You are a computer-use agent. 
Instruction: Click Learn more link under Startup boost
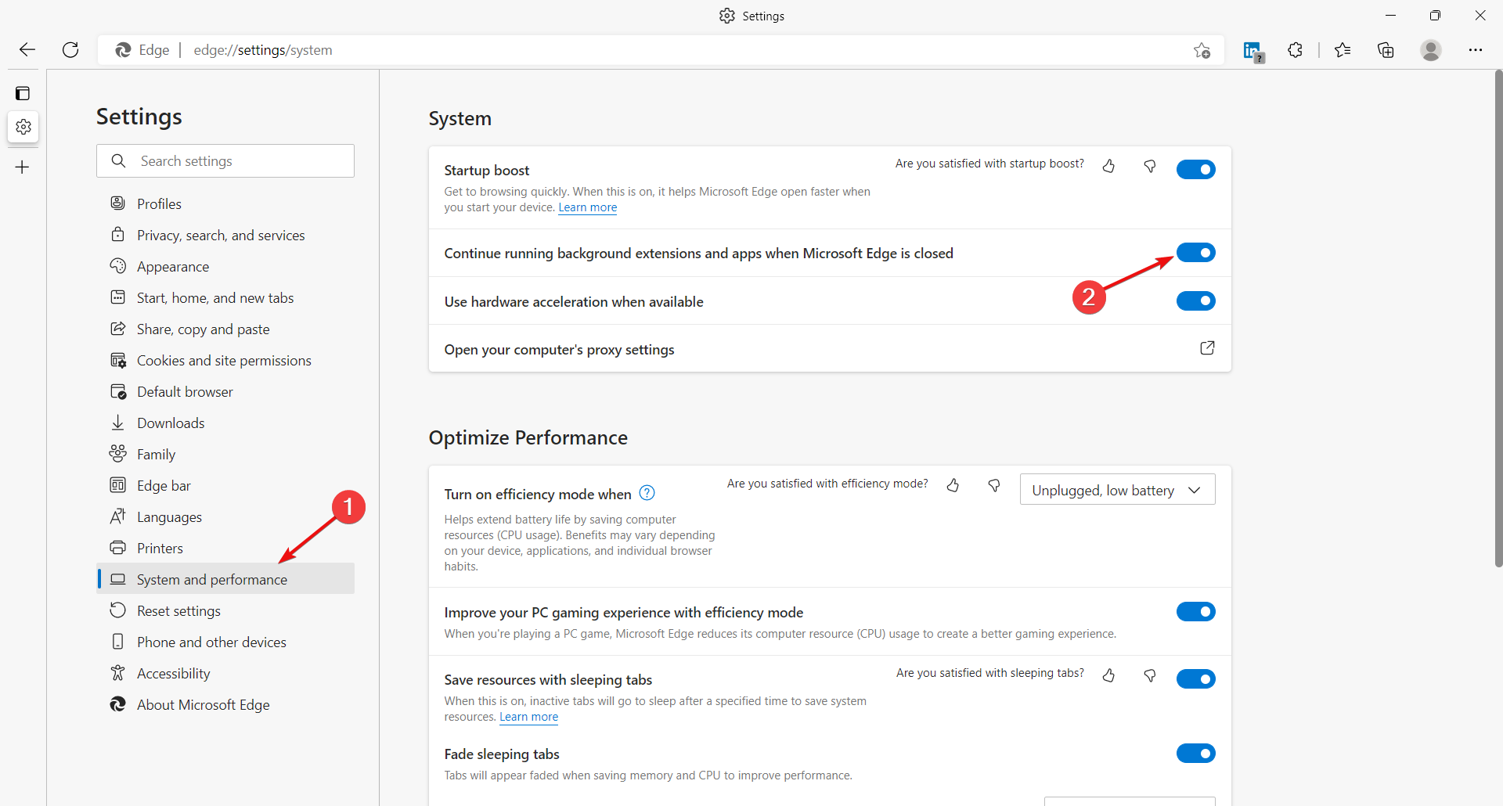[587, 207]
